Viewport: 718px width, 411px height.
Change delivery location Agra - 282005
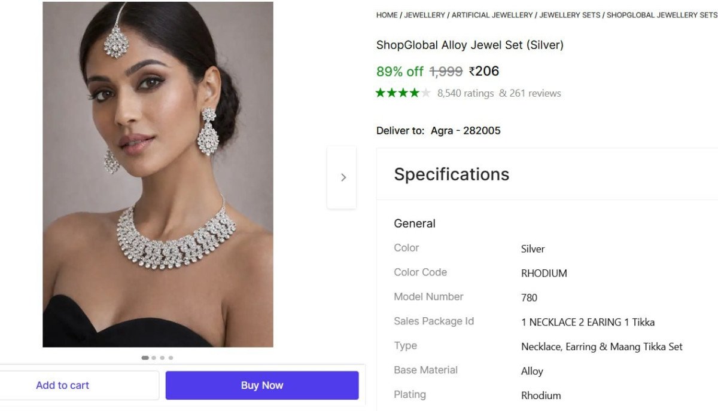coord(466,131)
